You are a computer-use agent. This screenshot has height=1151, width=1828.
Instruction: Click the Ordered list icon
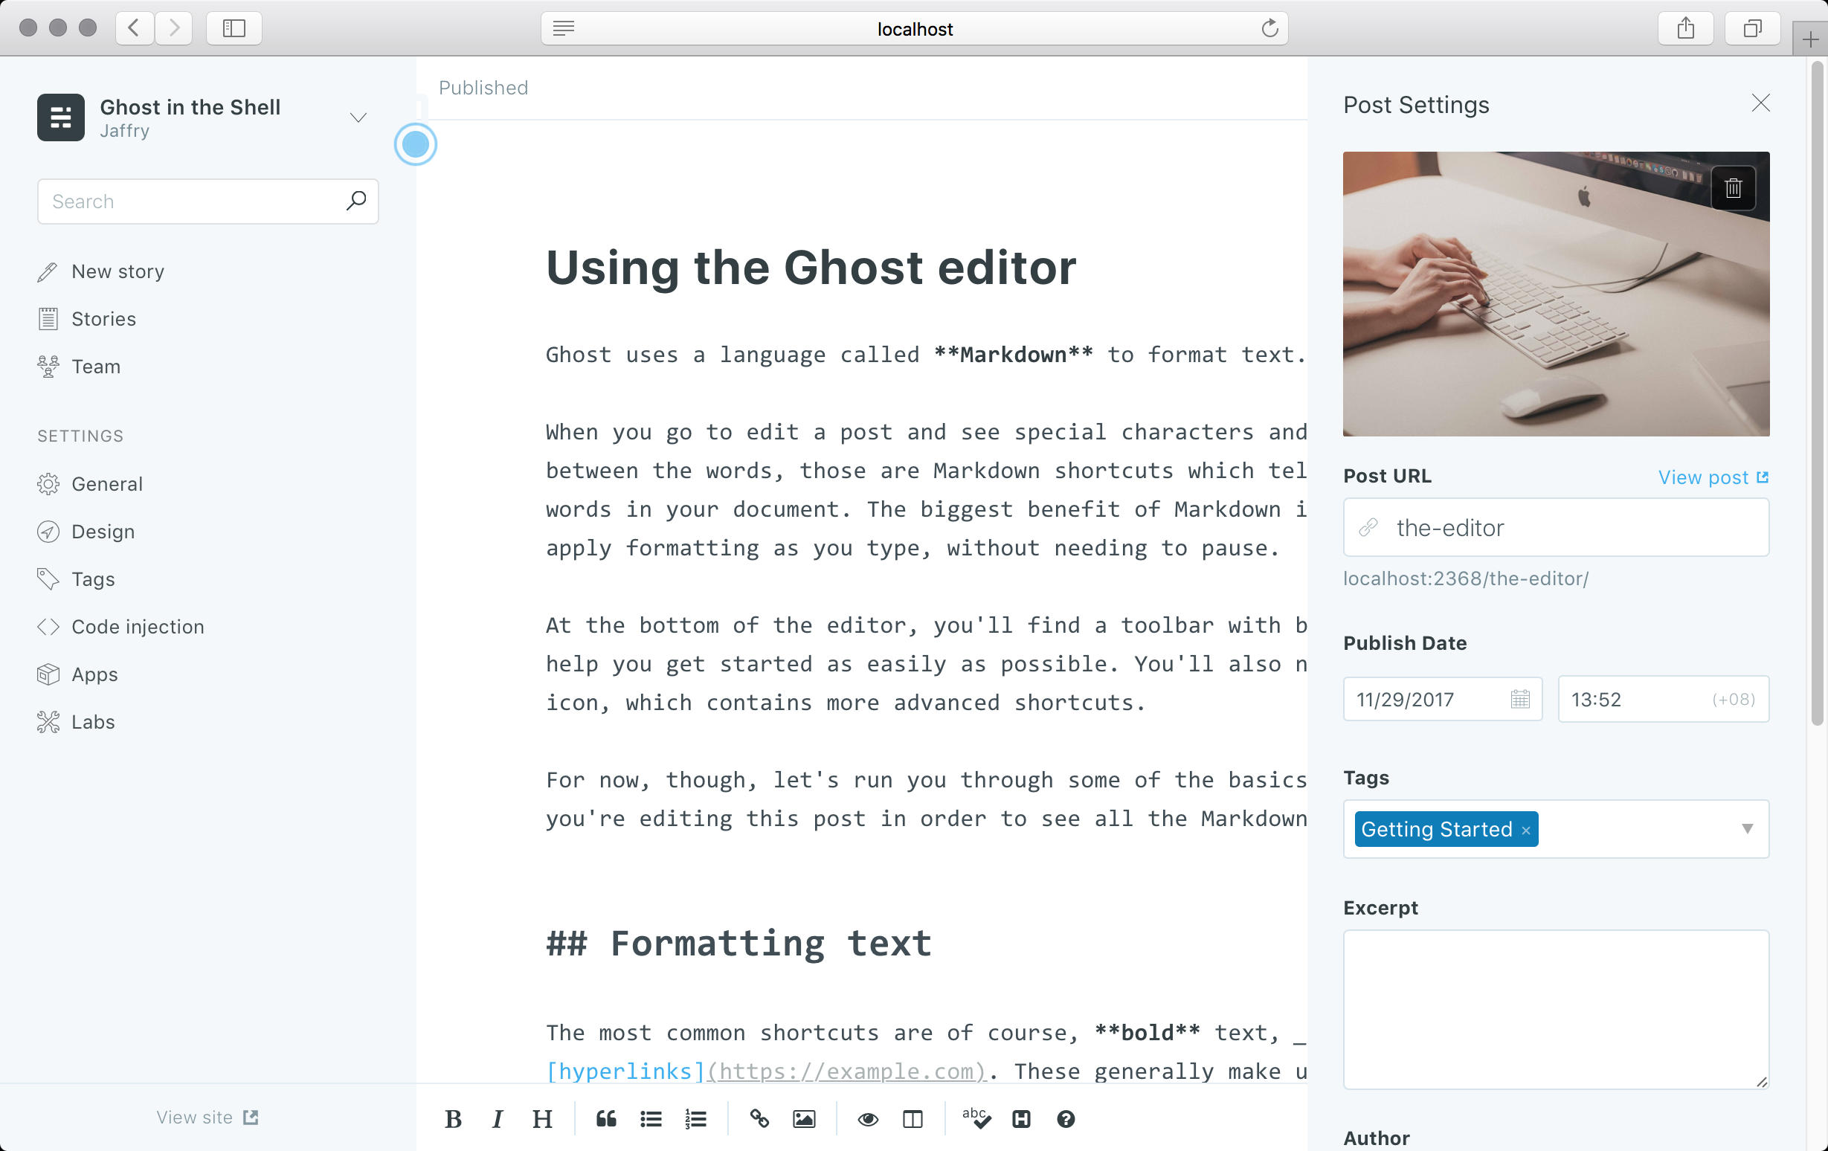(696, 1118)
